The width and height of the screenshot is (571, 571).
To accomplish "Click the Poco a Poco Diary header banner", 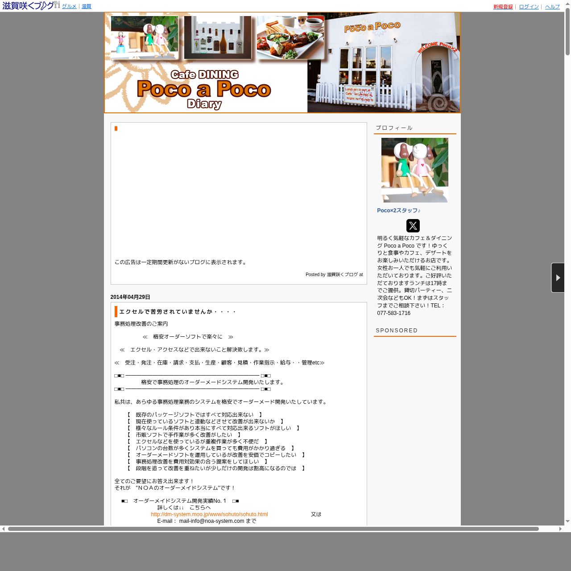I will (282, 62).
